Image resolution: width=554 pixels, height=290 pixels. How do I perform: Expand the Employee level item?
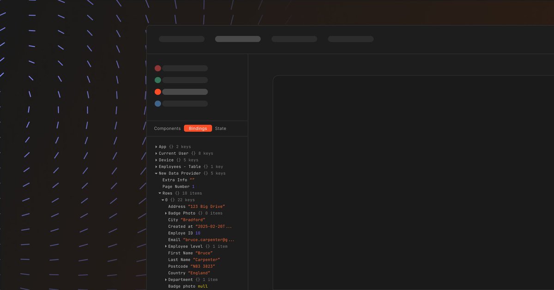point(166,246)
